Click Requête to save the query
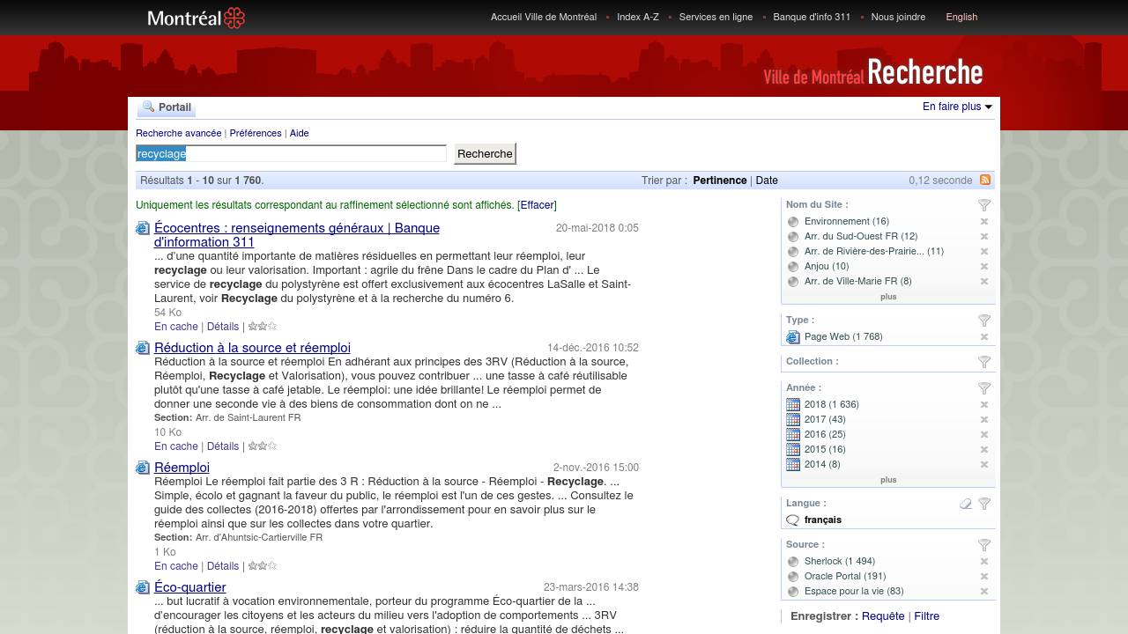 pyautogui.click(x=883, y=616)
